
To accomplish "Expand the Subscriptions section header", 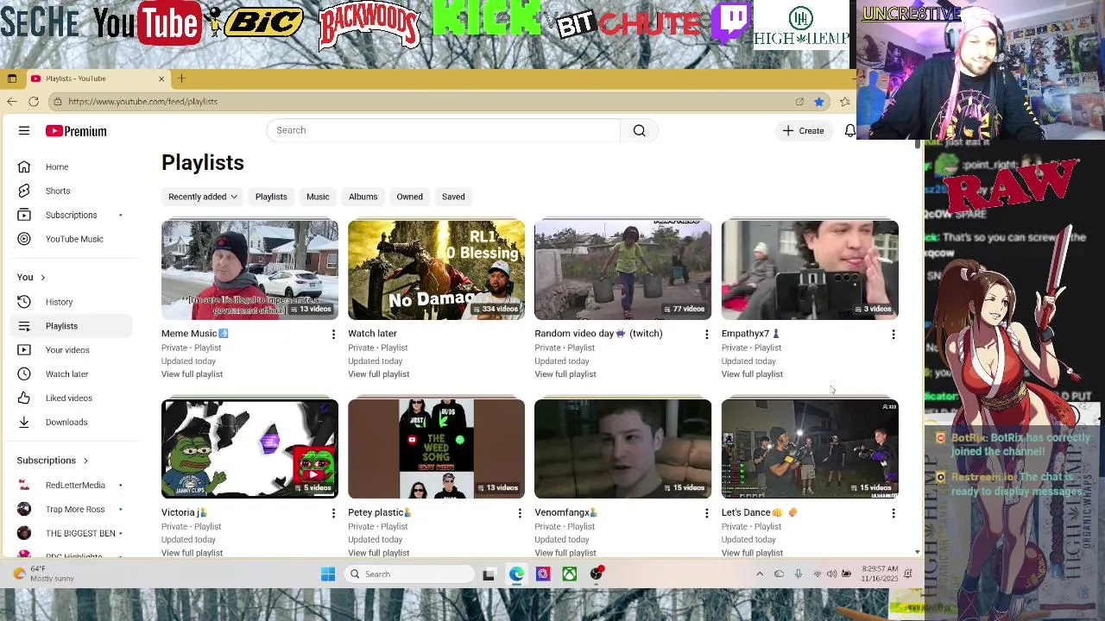I will tap(52, 461).
